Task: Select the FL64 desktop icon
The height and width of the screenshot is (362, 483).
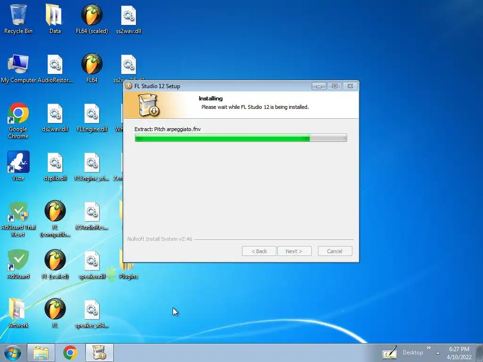Action: point(92,68)
